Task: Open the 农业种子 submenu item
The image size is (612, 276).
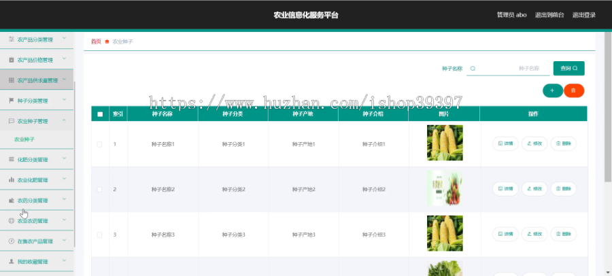Action: pyautogui.click(x=24, y=139)
